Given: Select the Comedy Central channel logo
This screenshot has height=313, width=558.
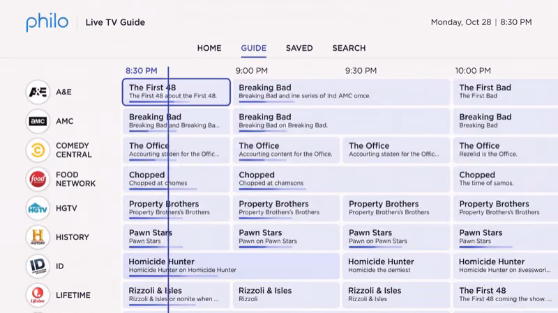Looking at the screenshot, I should (x=38, y=150).
